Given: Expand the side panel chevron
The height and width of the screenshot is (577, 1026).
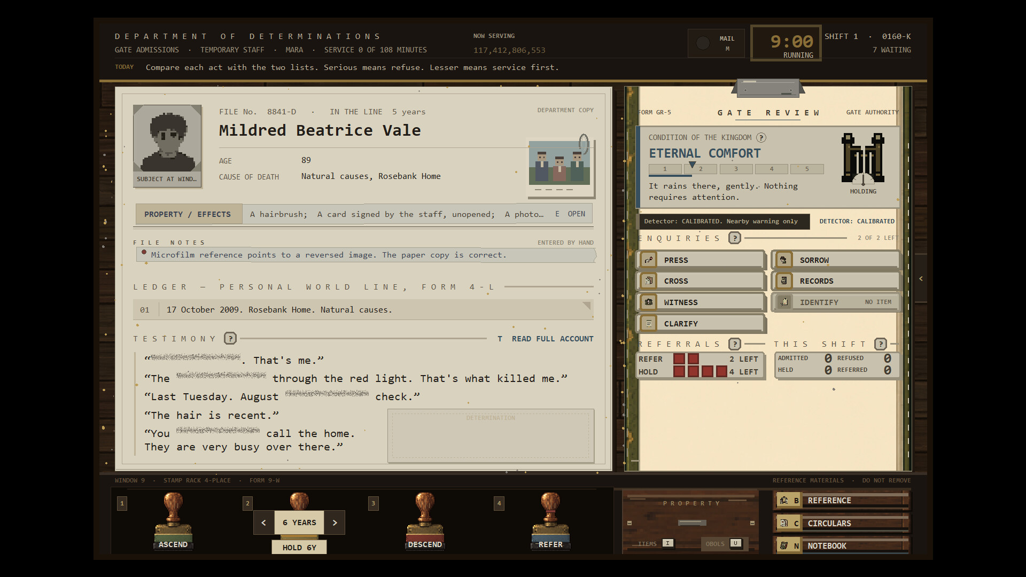Looking at the screenshot, I should click(x=921, y=278).
